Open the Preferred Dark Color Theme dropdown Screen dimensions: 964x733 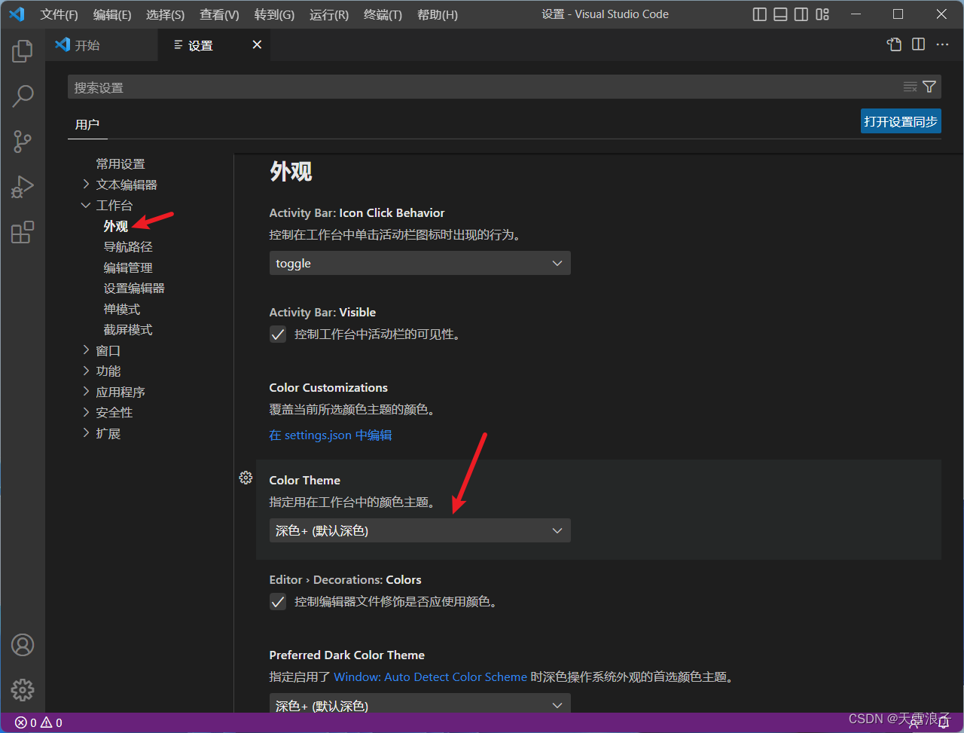click(419, 704)
